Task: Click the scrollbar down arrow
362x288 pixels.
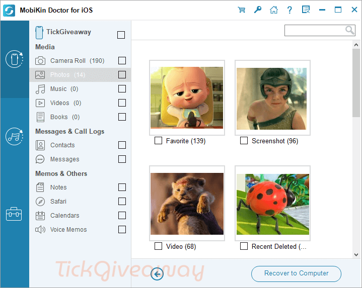Action: click(x=356, y=255)
